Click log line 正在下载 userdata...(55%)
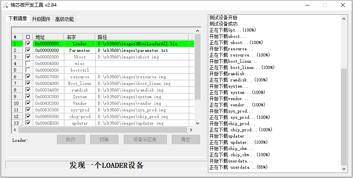 click(238, 167)
